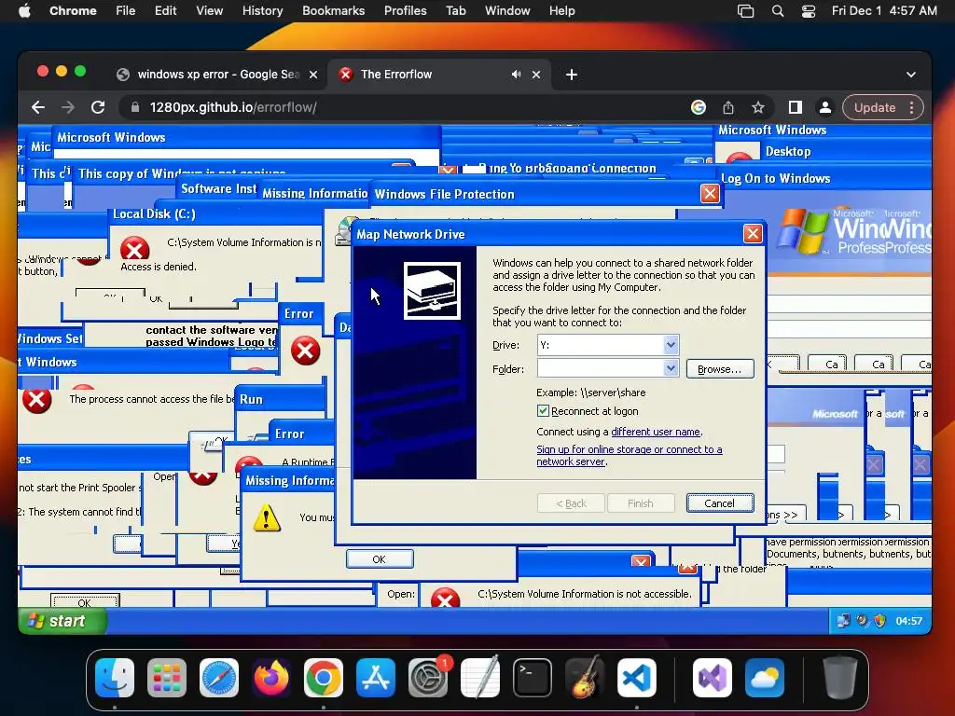Click the XP tray clock 04:57
The height and width of the screenshot is (716, 955).
pos(908,621)
